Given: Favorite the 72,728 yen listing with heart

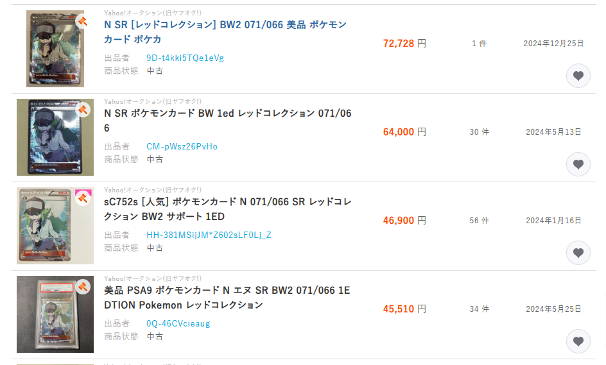Looking at the screenshot, I should [x=578, y=76].
